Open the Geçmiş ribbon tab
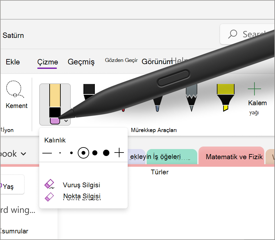Screen dimensions: 275x240 (81, 62)
